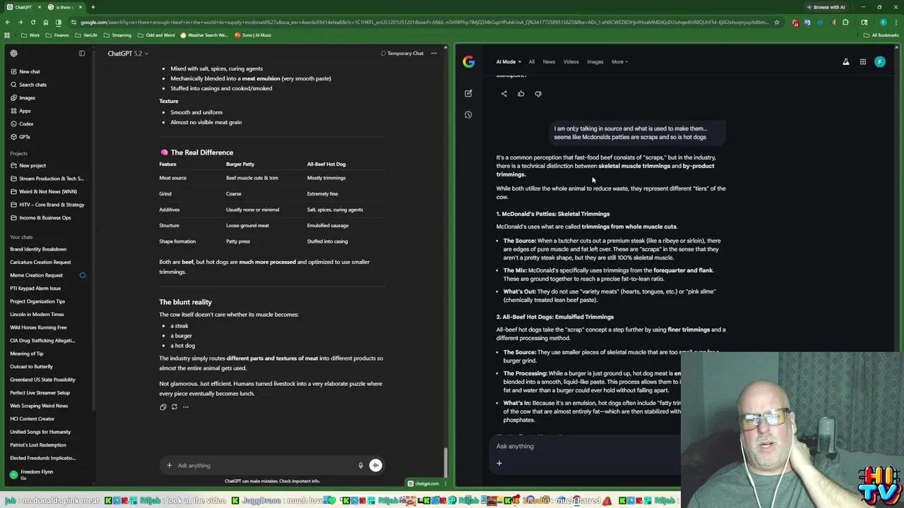
Task: Regenerate the ChatGPT response
Action: [174, 406]
